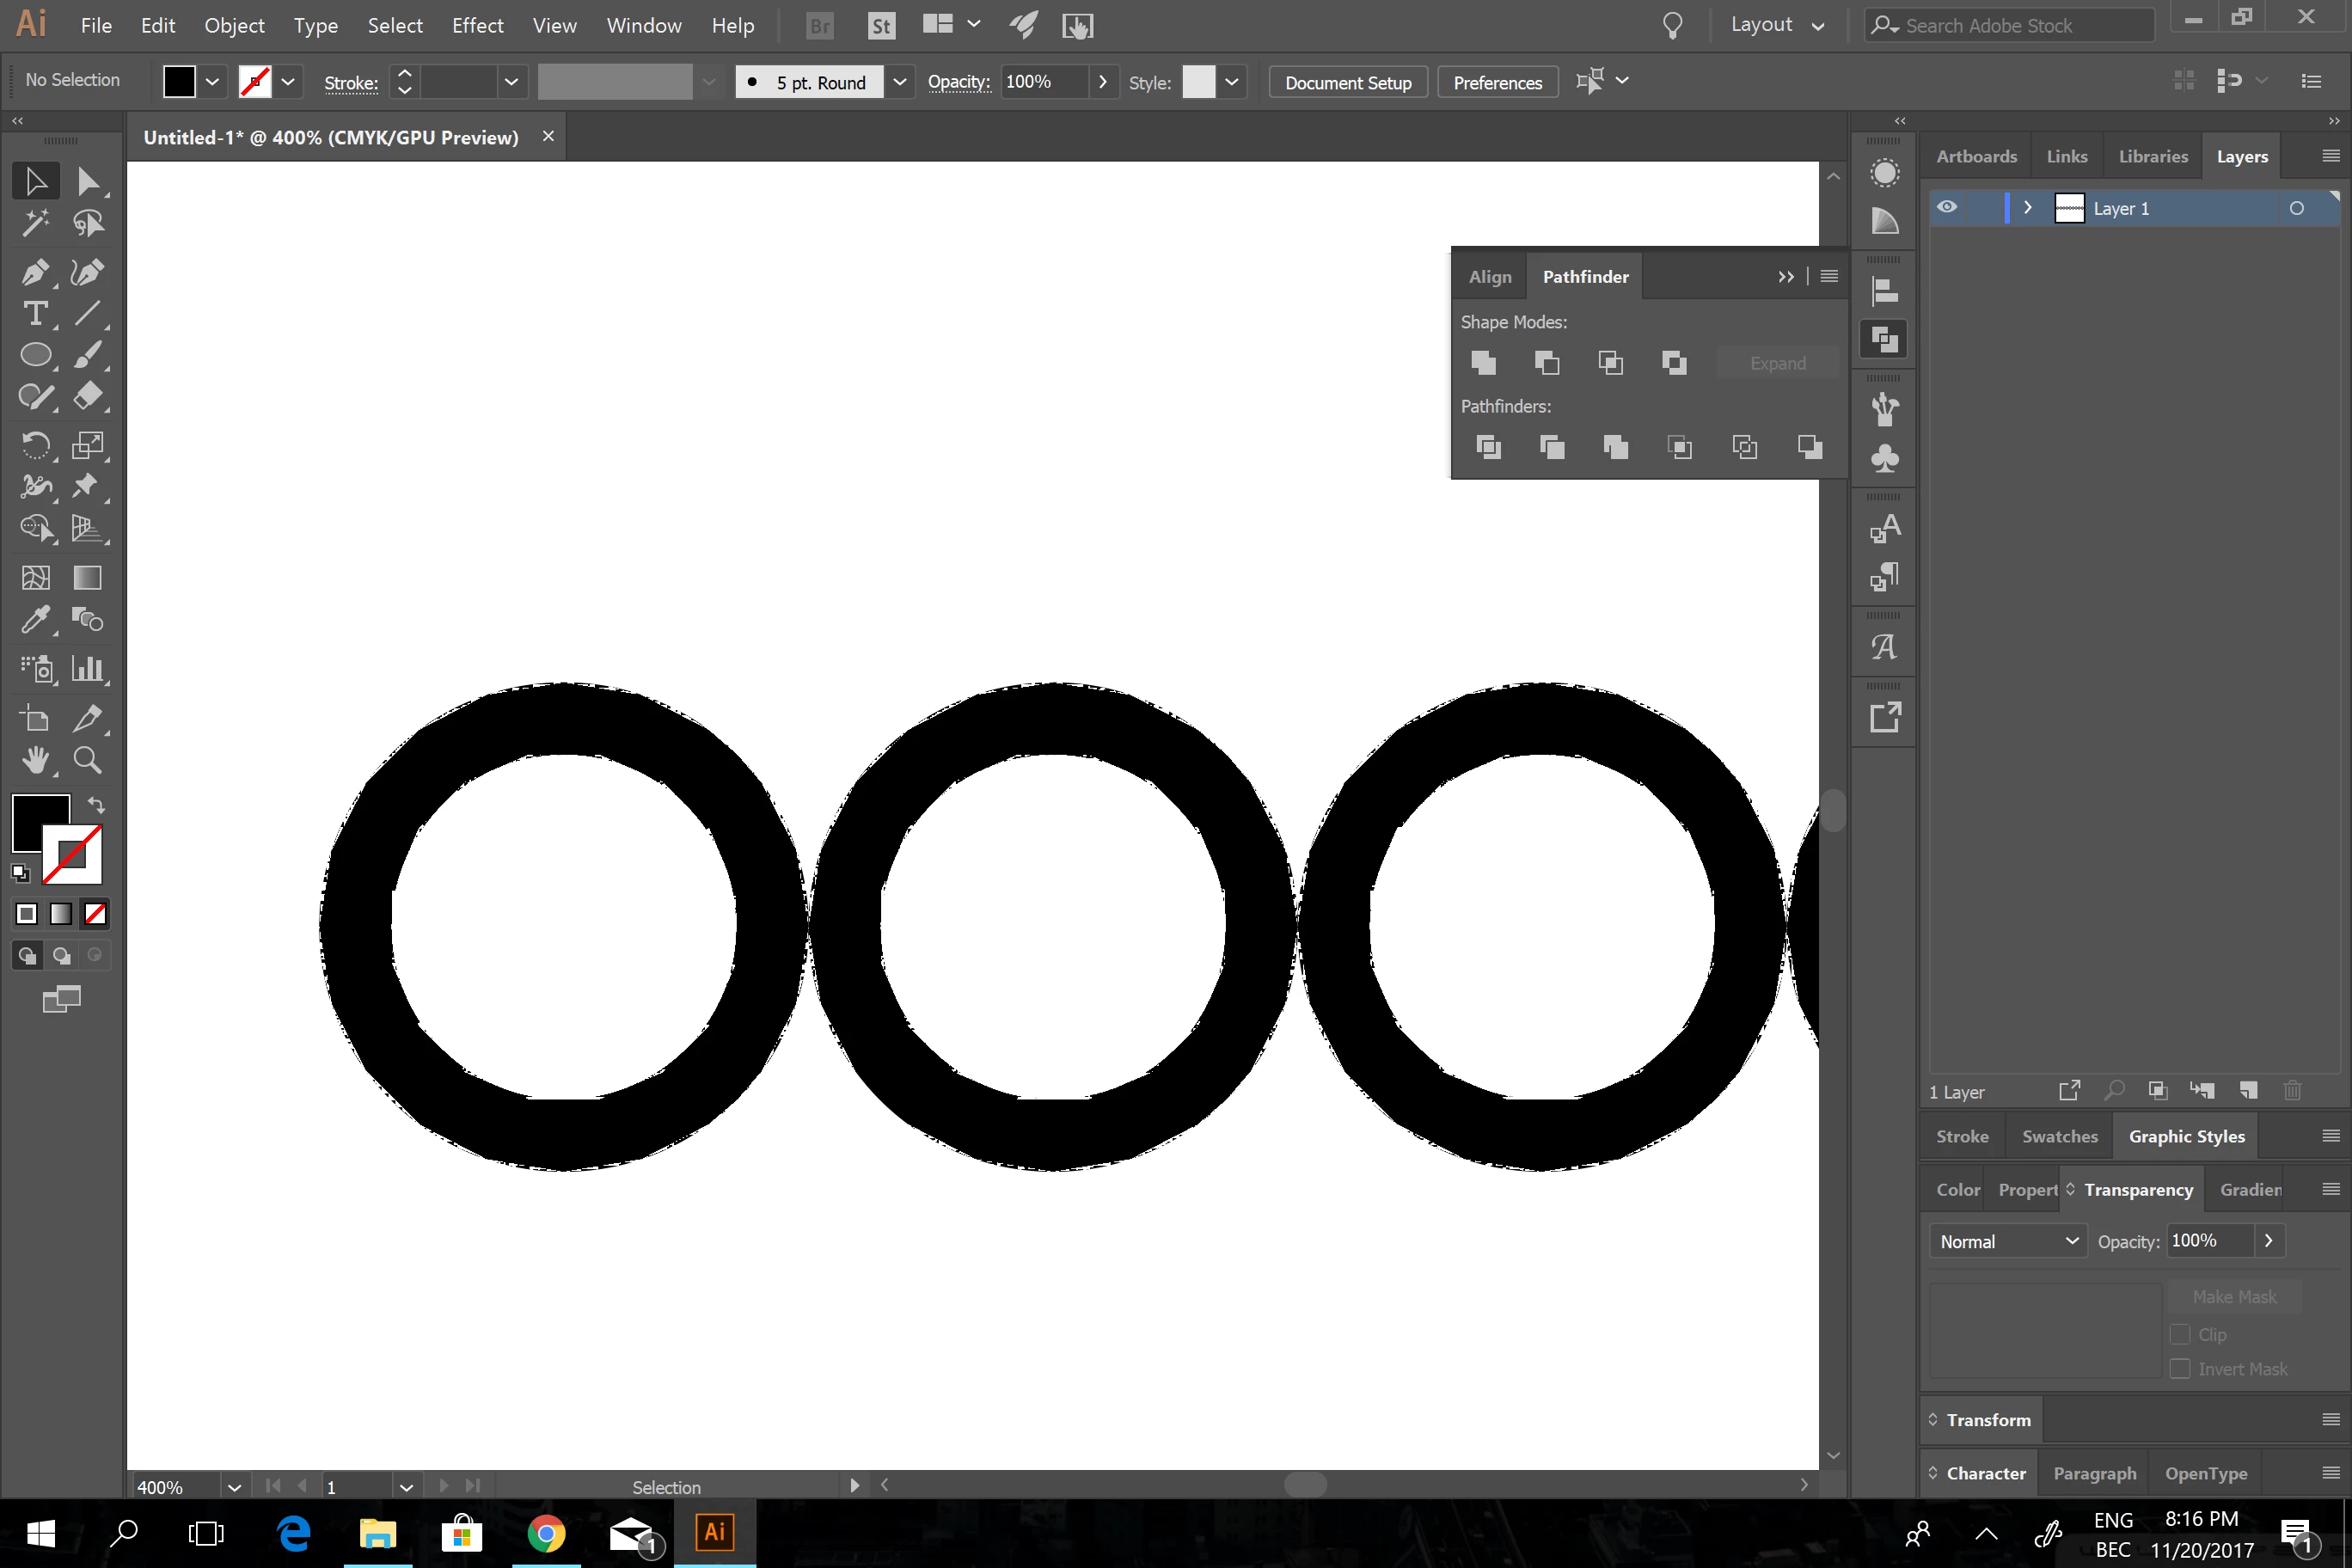
Task: Click the Rotate tool
Action: (x=35, y=445)
